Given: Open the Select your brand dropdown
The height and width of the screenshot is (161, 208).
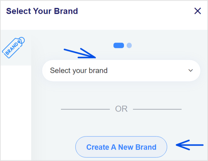Looking at the screenshot, I should coord(121,70).
